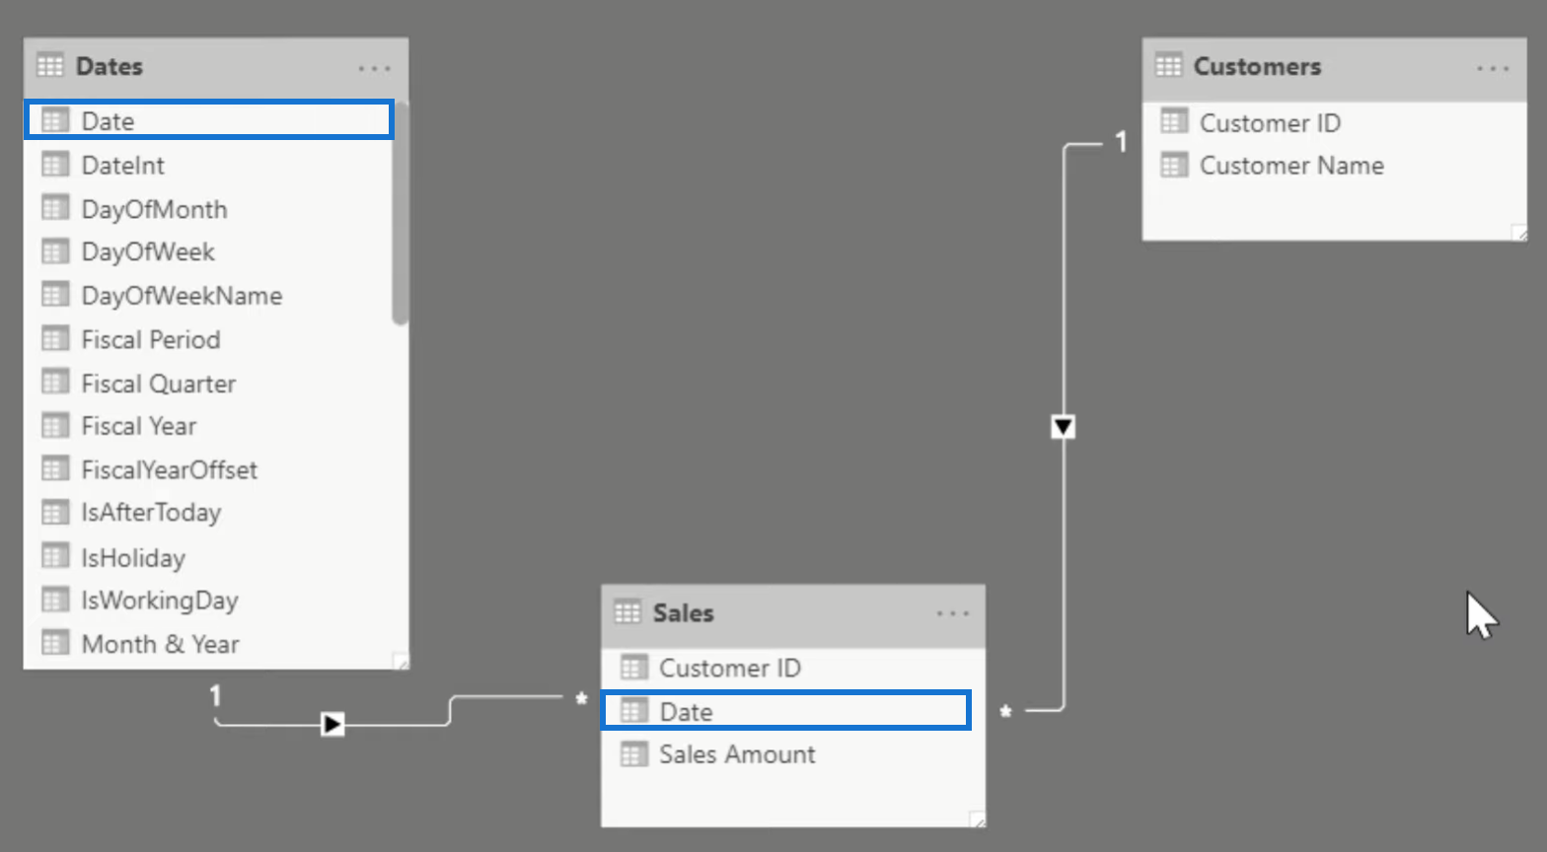Open the Sales table more options menu
Screen dimensions: 1547x852
[x=952, y=613]
